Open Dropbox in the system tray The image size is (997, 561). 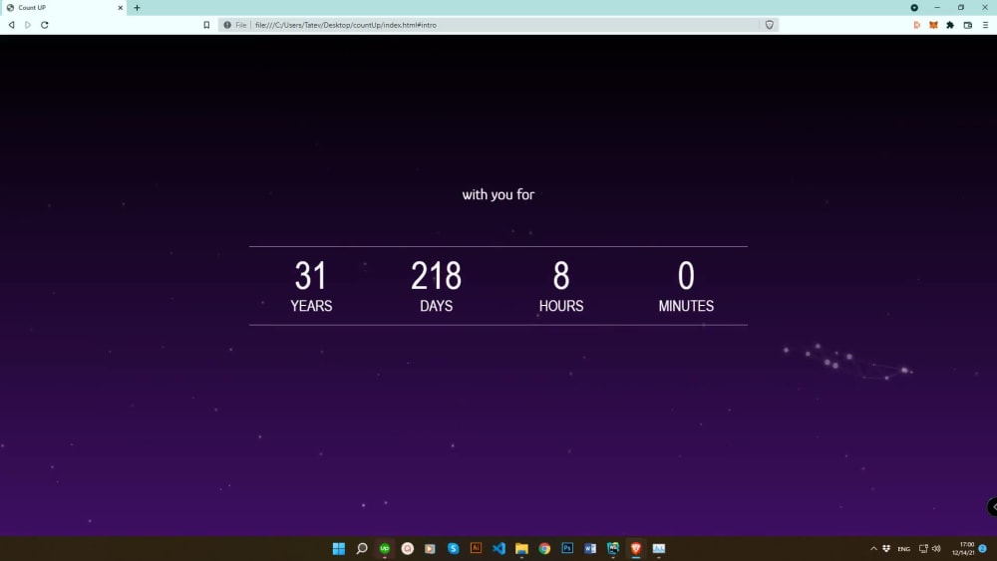click(886, 548)
